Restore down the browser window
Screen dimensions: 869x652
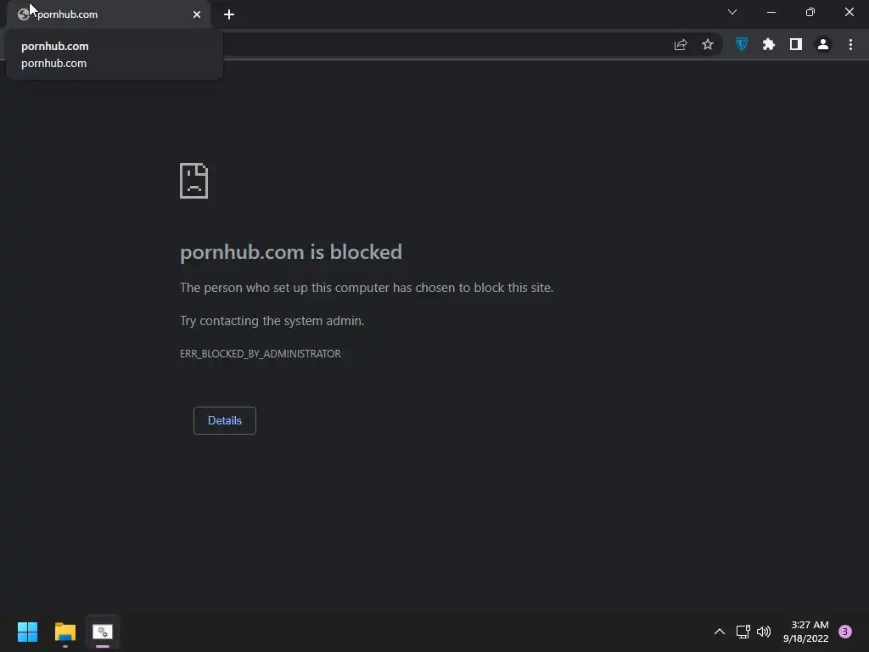[x=810, y=12]
